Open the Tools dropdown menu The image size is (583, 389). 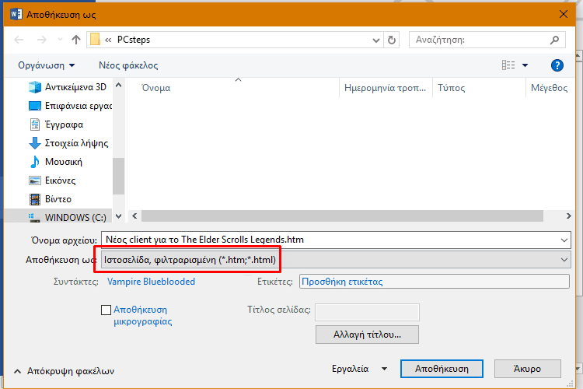click(359, 369)
